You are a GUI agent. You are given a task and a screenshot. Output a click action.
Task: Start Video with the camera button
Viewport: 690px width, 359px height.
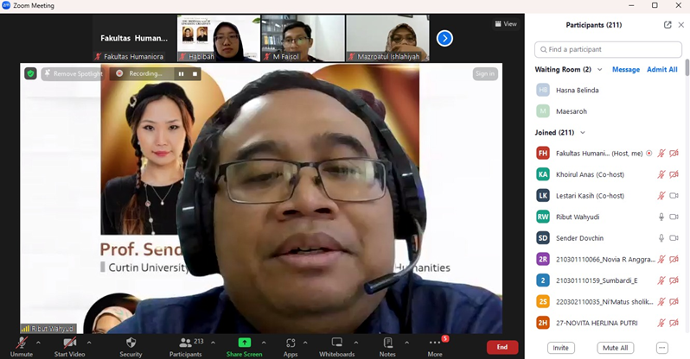tap(69, 343)
